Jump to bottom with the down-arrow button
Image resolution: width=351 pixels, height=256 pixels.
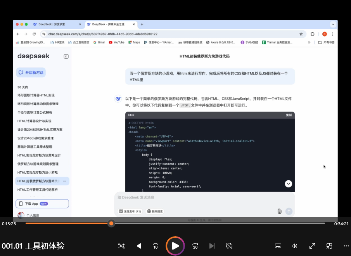[x=288, y=184]
